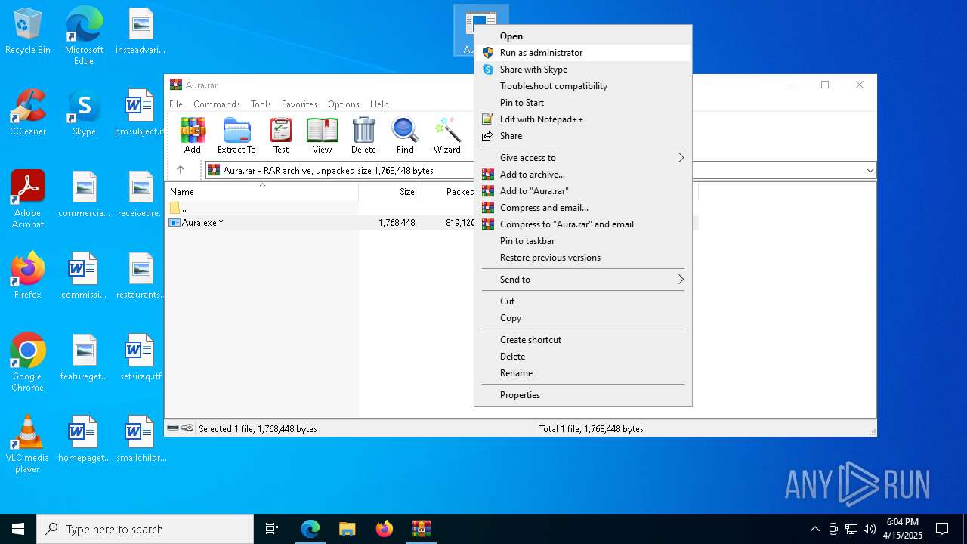This screenshot has width=967, height=544.
Task: Choose Open in the context menu
Action: pos(582,36)
